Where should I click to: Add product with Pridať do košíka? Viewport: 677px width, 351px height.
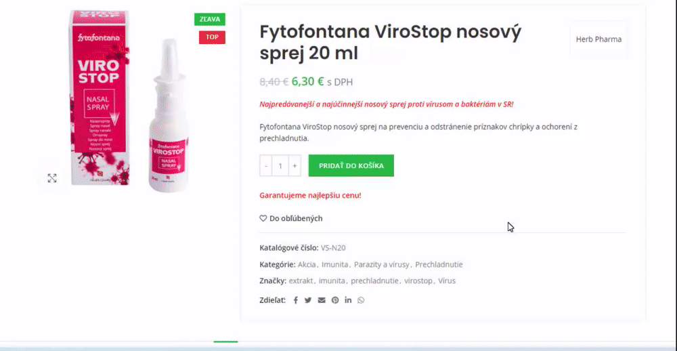coord(351,165)
